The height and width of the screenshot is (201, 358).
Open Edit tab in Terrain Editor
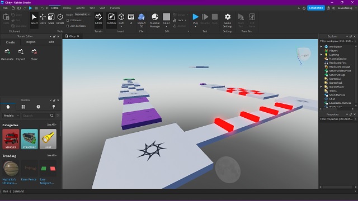tap(51, 42)
